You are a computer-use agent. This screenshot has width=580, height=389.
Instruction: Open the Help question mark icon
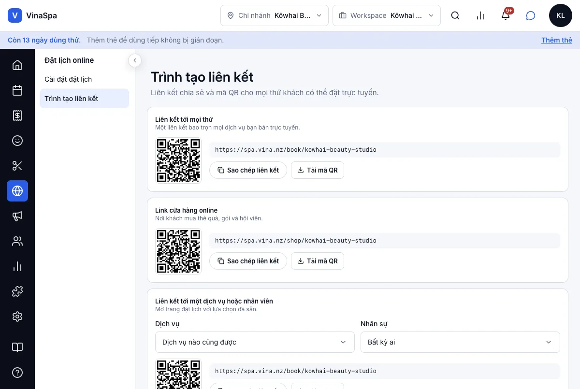(17, 372)
